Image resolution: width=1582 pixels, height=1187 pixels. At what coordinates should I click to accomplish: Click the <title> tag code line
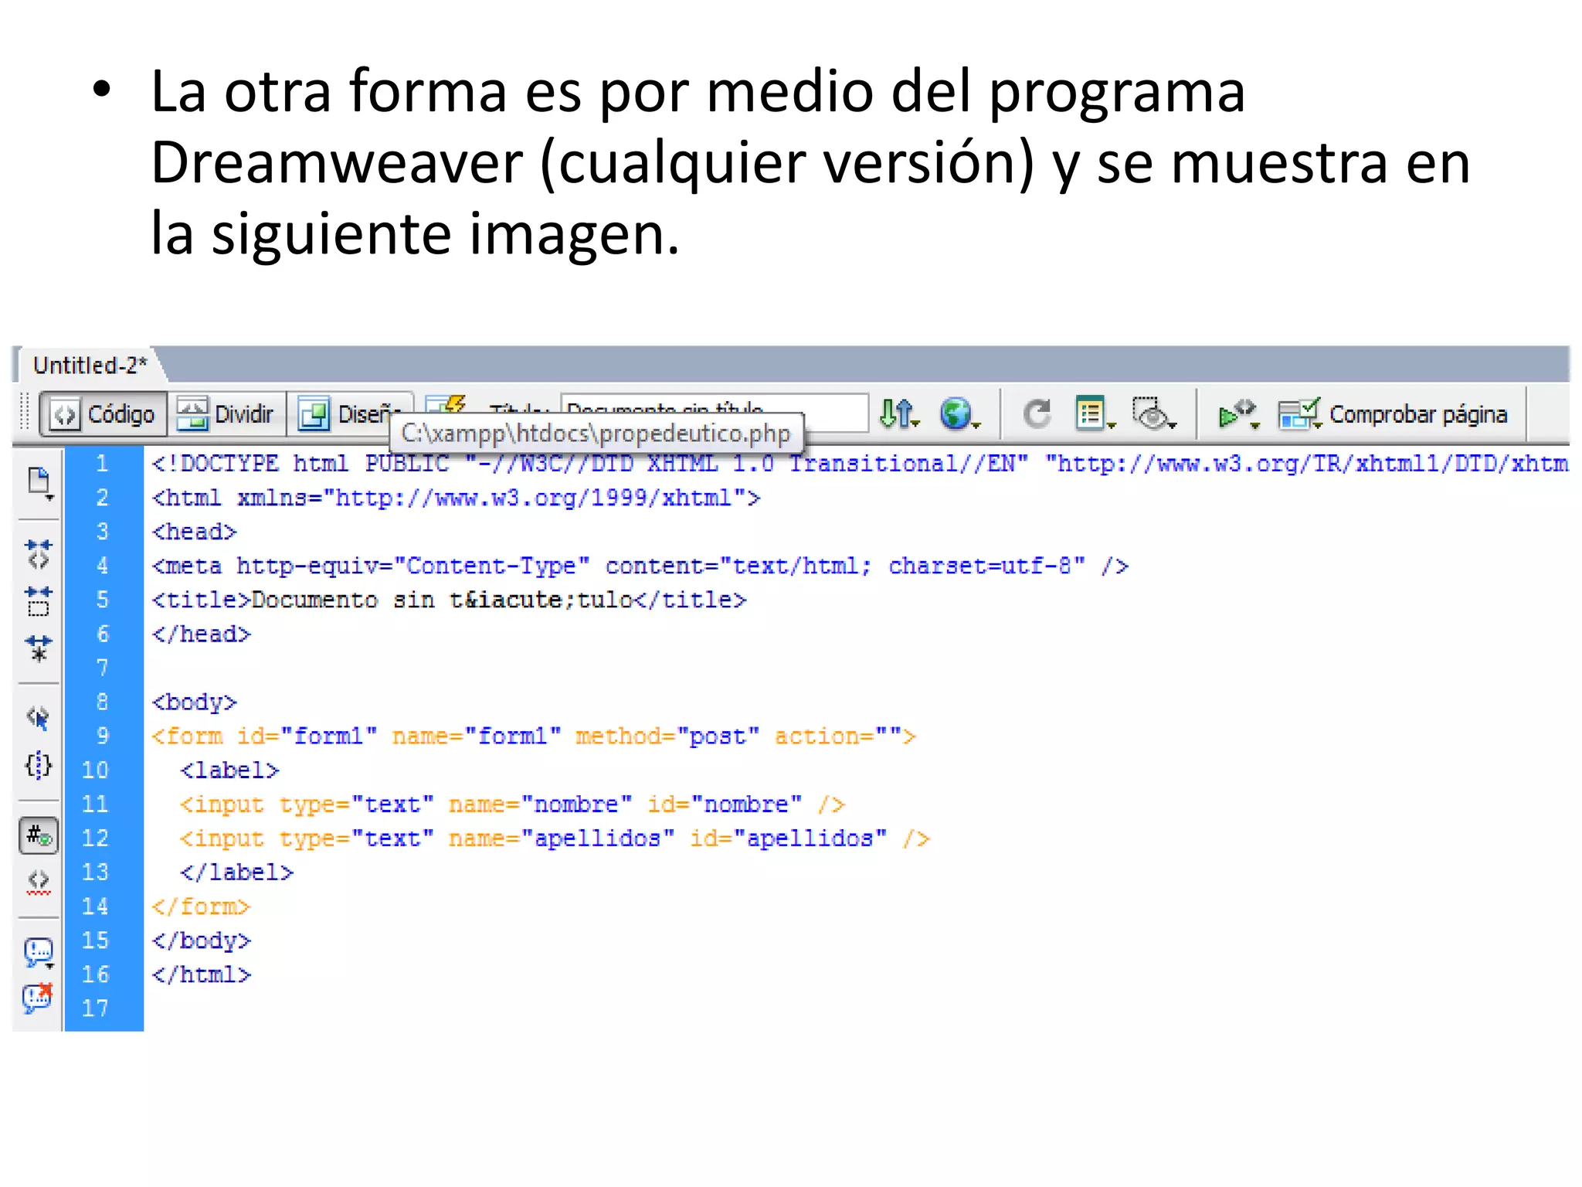tap(449, 600)
